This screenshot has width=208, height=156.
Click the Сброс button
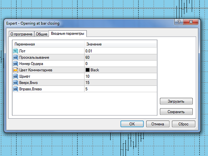point(183,124)
